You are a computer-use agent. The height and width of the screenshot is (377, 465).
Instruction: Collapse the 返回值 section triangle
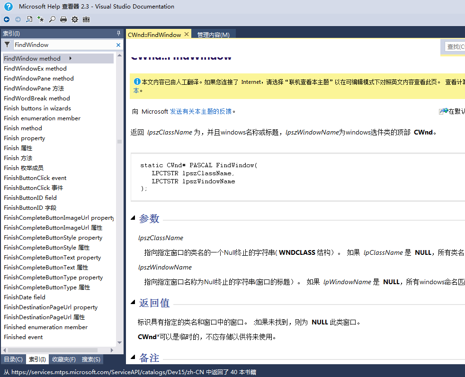click(133, 302)
